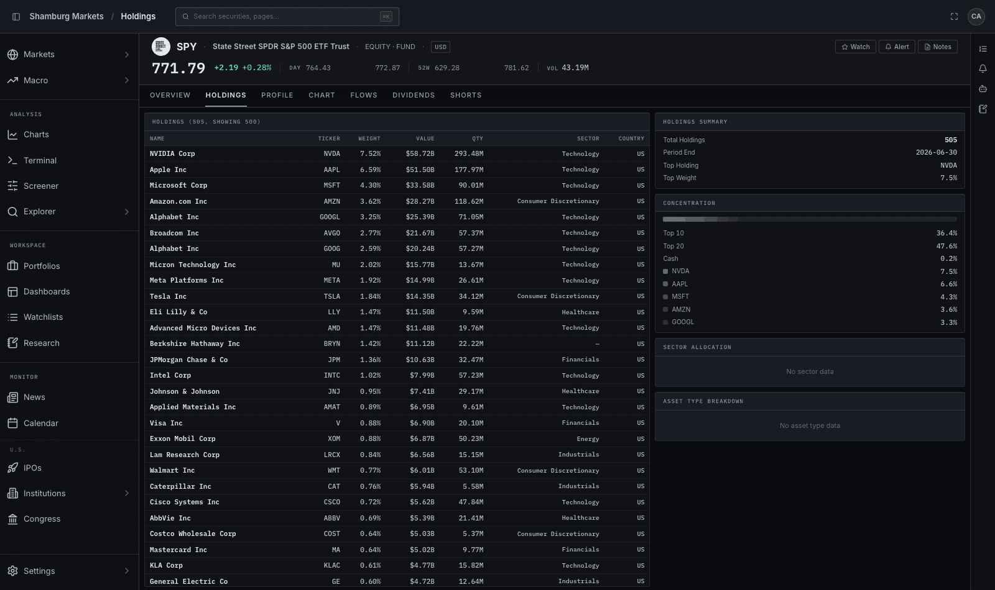Expand the Institutions submenu chevron
This screenshot has height=590, width=995.
127,493
